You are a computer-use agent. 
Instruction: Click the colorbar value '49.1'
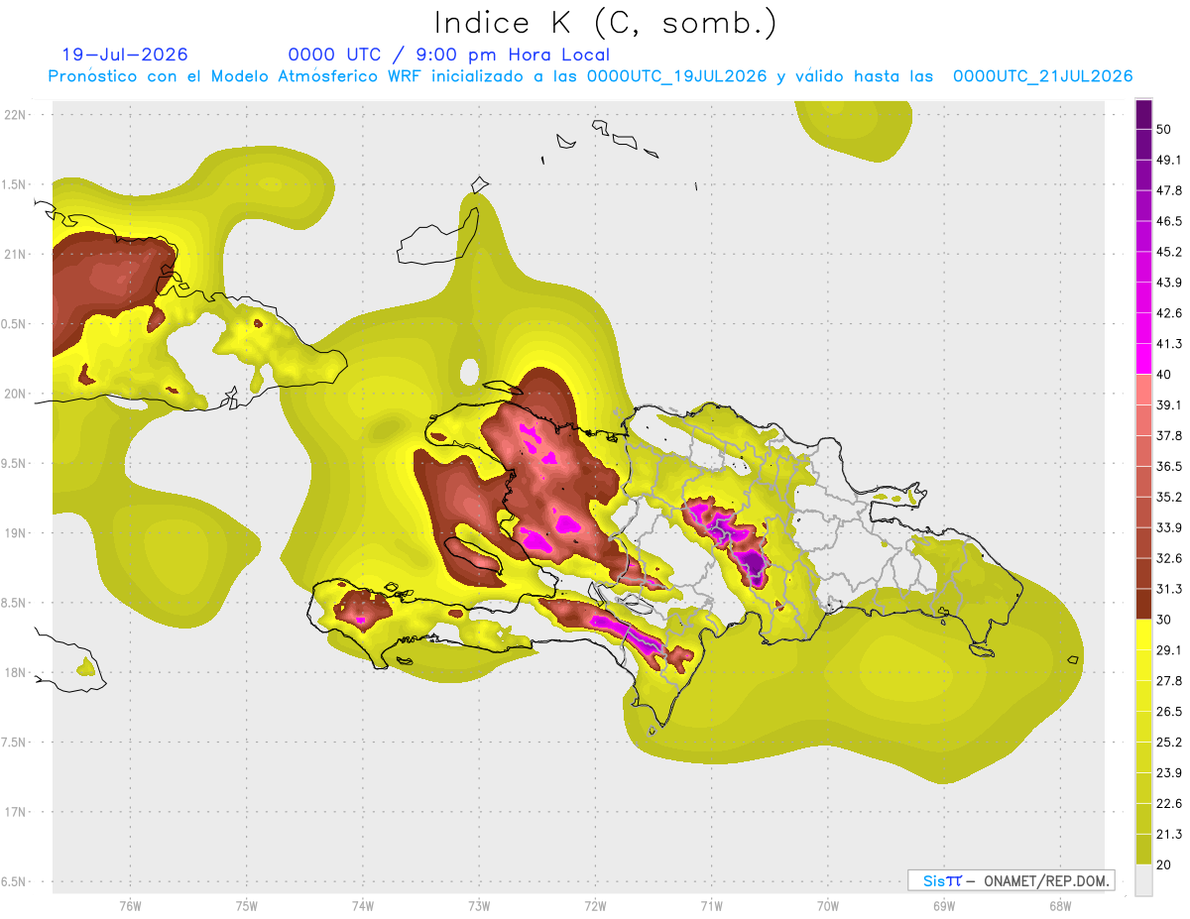point(1168,160)
